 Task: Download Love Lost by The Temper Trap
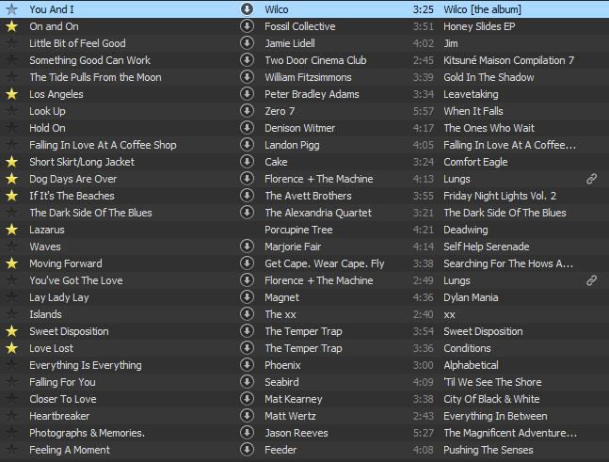247,348
